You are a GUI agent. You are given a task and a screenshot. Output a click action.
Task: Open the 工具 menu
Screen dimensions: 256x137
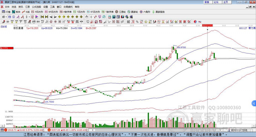(x=52, y=7)
